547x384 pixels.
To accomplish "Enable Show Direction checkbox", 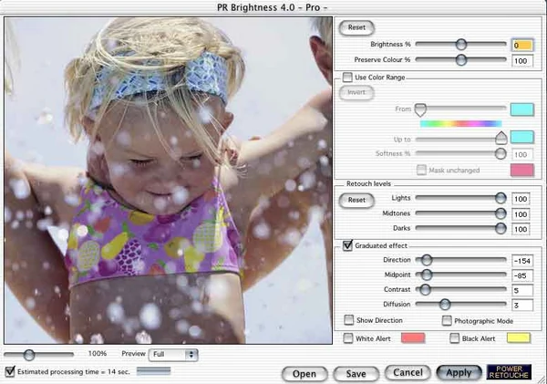I will (348, 320).
